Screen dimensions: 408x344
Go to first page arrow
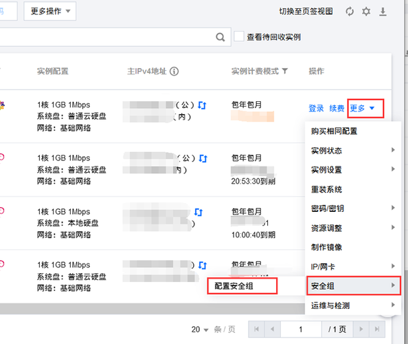[x=256, y=329]
